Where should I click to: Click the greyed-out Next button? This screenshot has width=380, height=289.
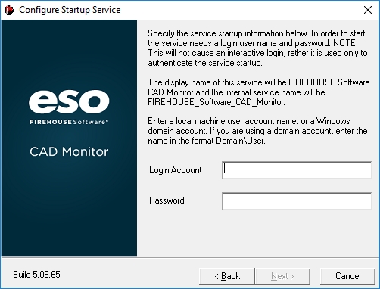pos(282,276)
